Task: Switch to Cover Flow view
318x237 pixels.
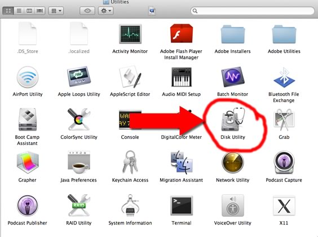Action: click(x=39, y=11)
